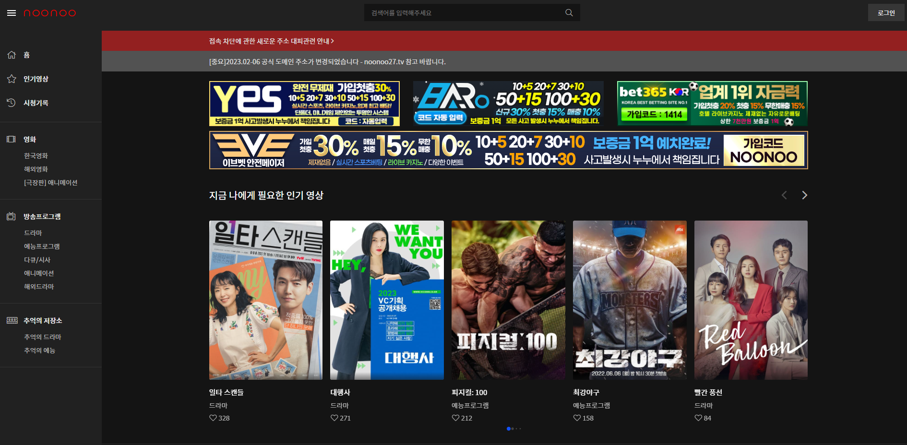Click the noonoo logo
The height and width of the screenshot is (445, 907).
pyautogui.click(x=50, y=13)
